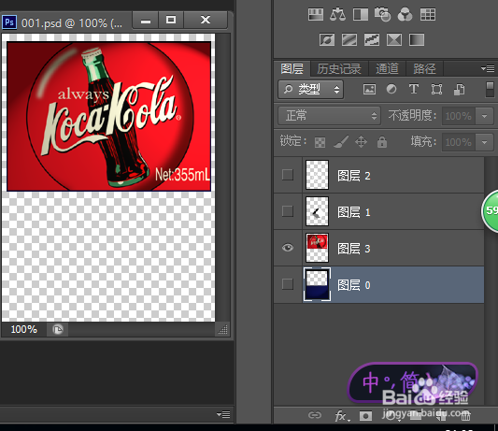Open the 不透明度 opacity slider arrow

point(485,116)
